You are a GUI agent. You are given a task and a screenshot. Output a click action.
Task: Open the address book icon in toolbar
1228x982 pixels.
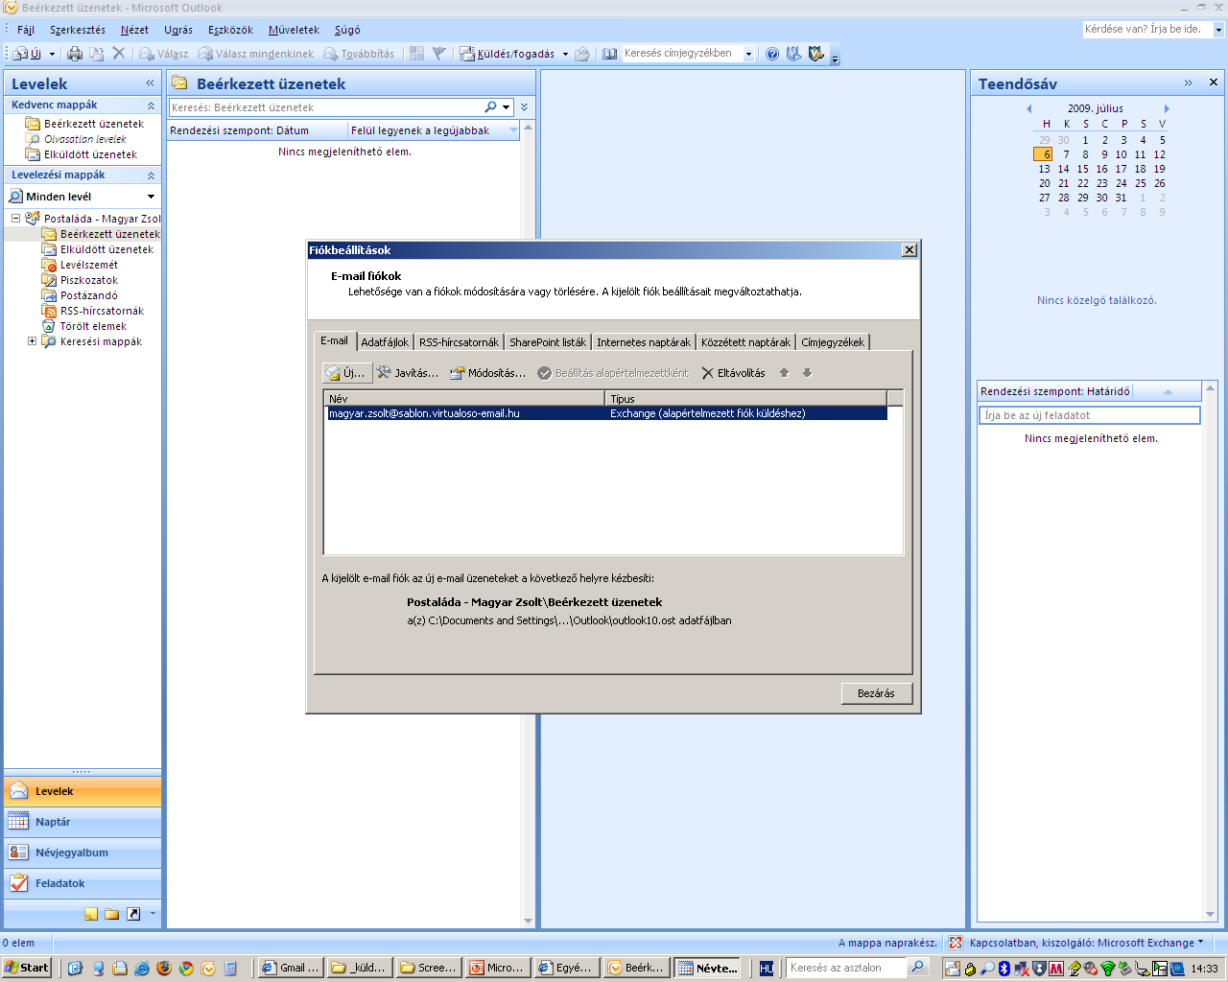(609, 54)
